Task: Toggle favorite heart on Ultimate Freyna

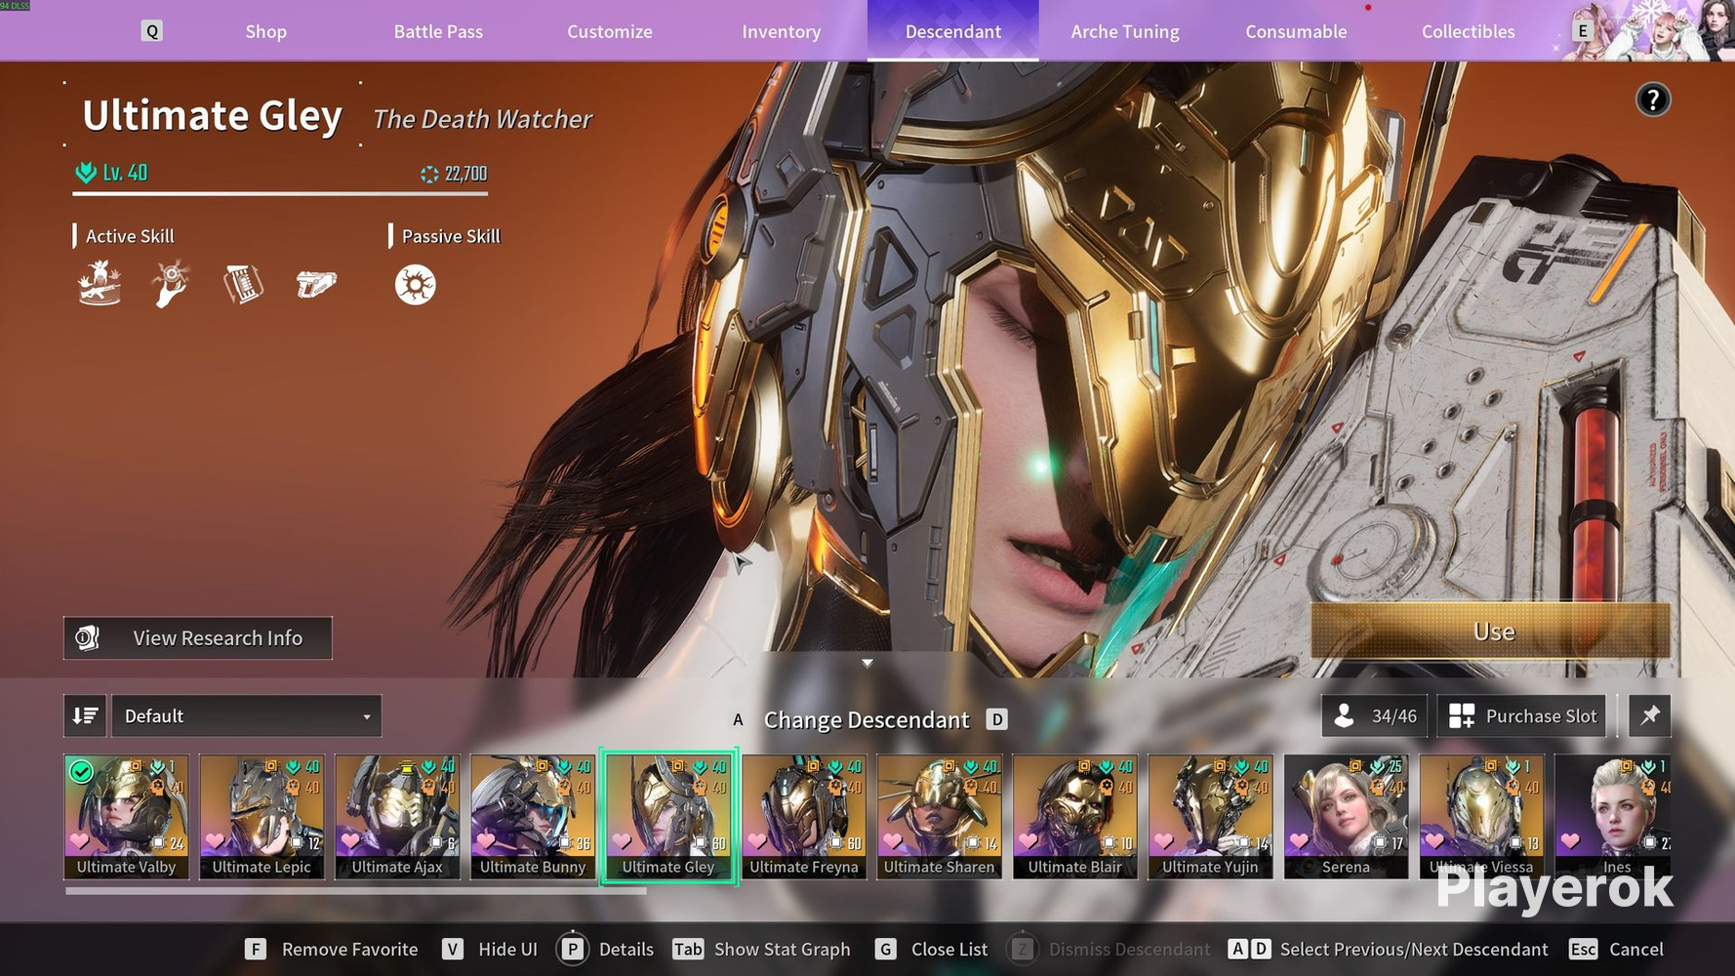Action: click(758, 840)
